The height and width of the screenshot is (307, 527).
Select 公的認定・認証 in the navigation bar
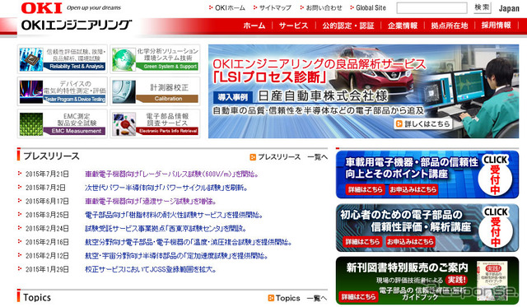[348, 26]
